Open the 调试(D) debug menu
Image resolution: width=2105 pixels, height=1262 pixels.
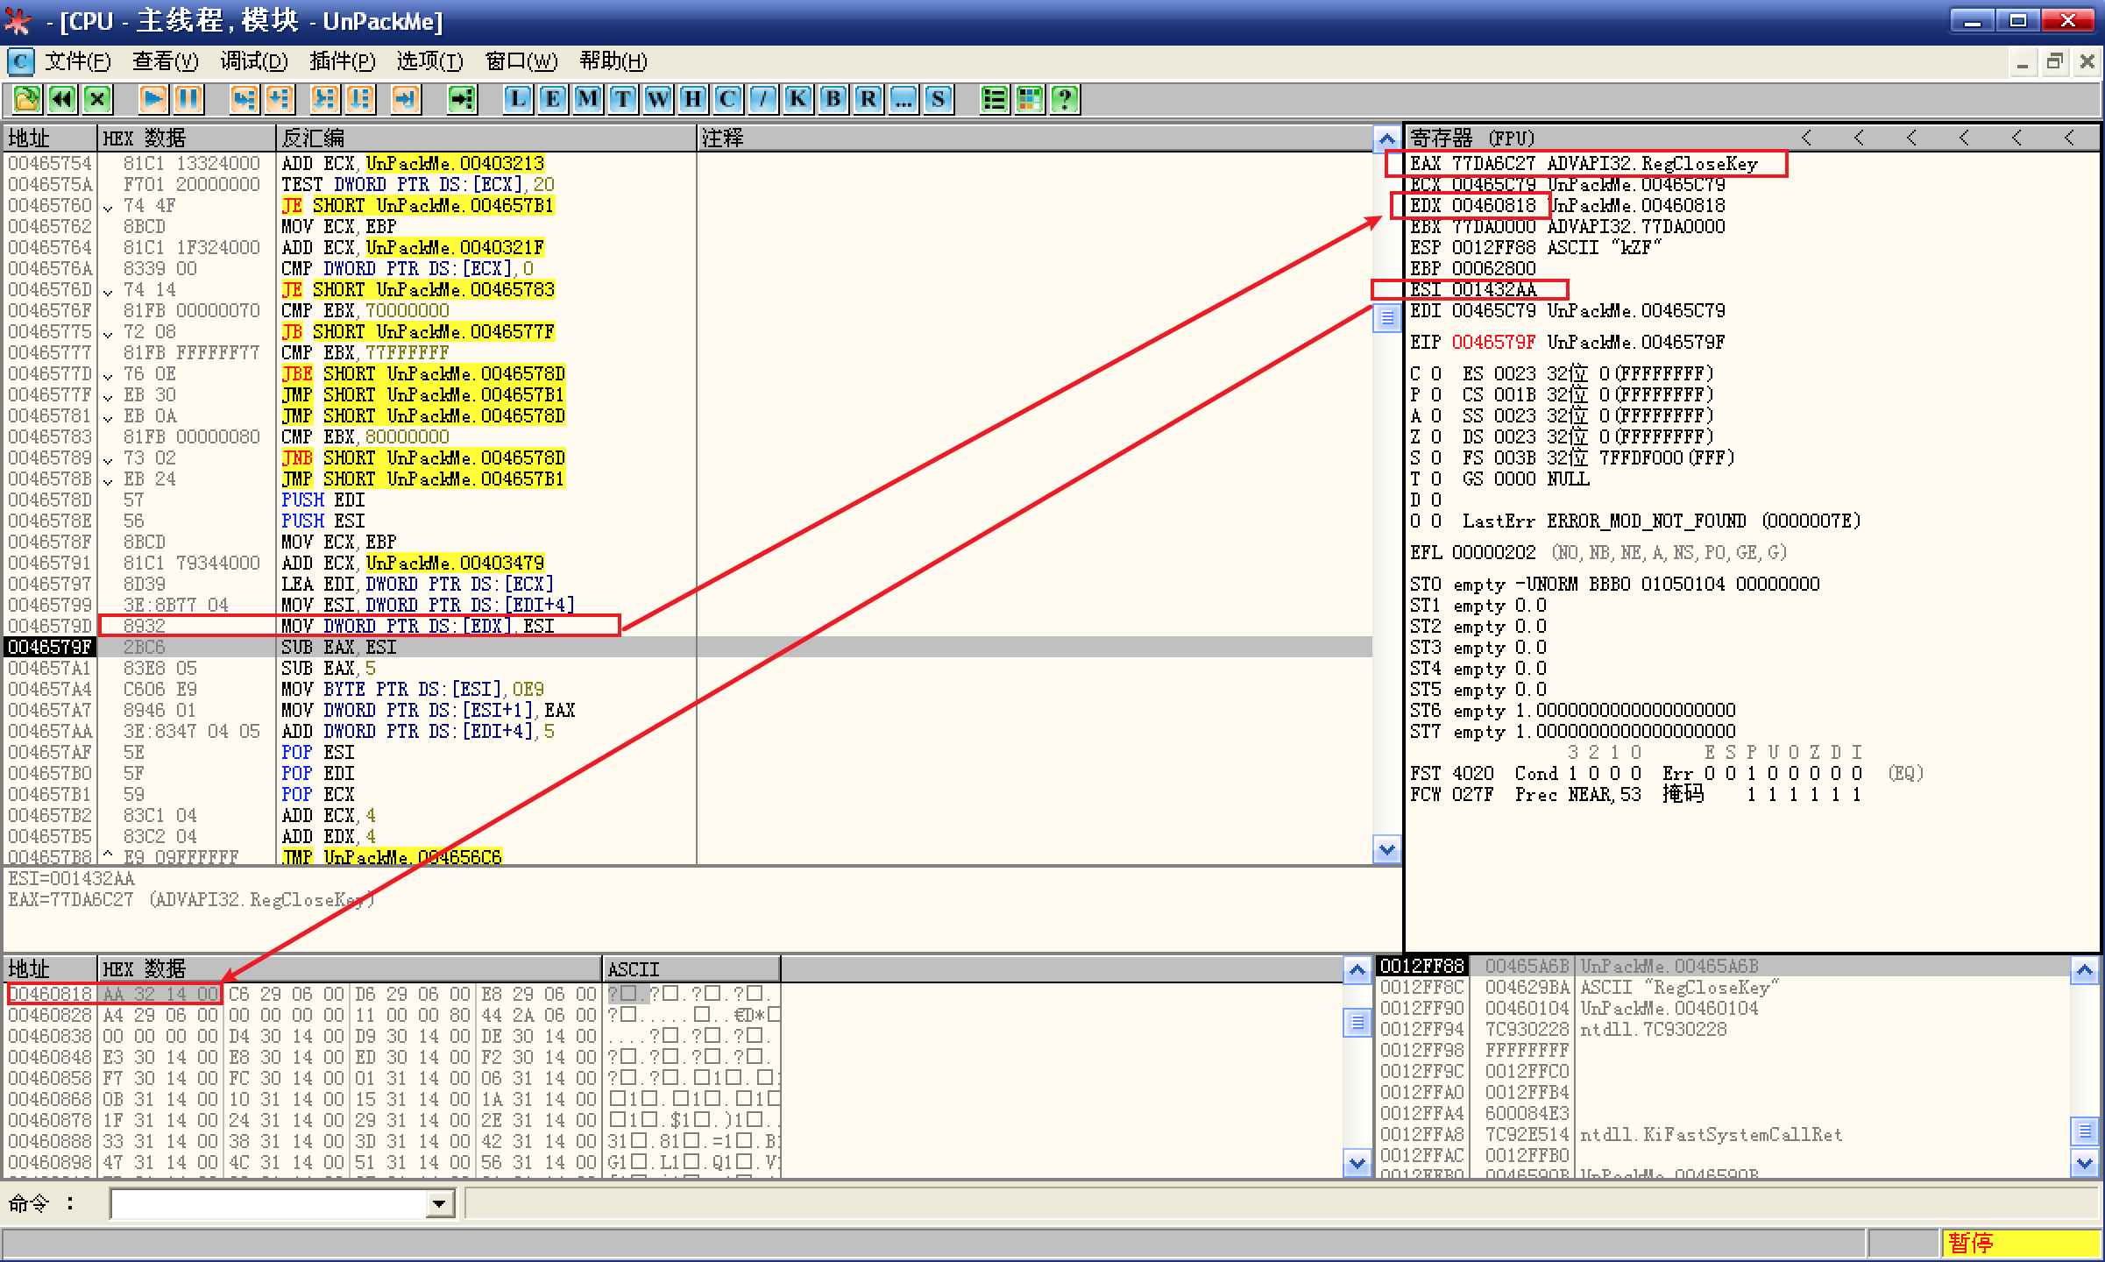pyautogui.click(x=253, y=61)
